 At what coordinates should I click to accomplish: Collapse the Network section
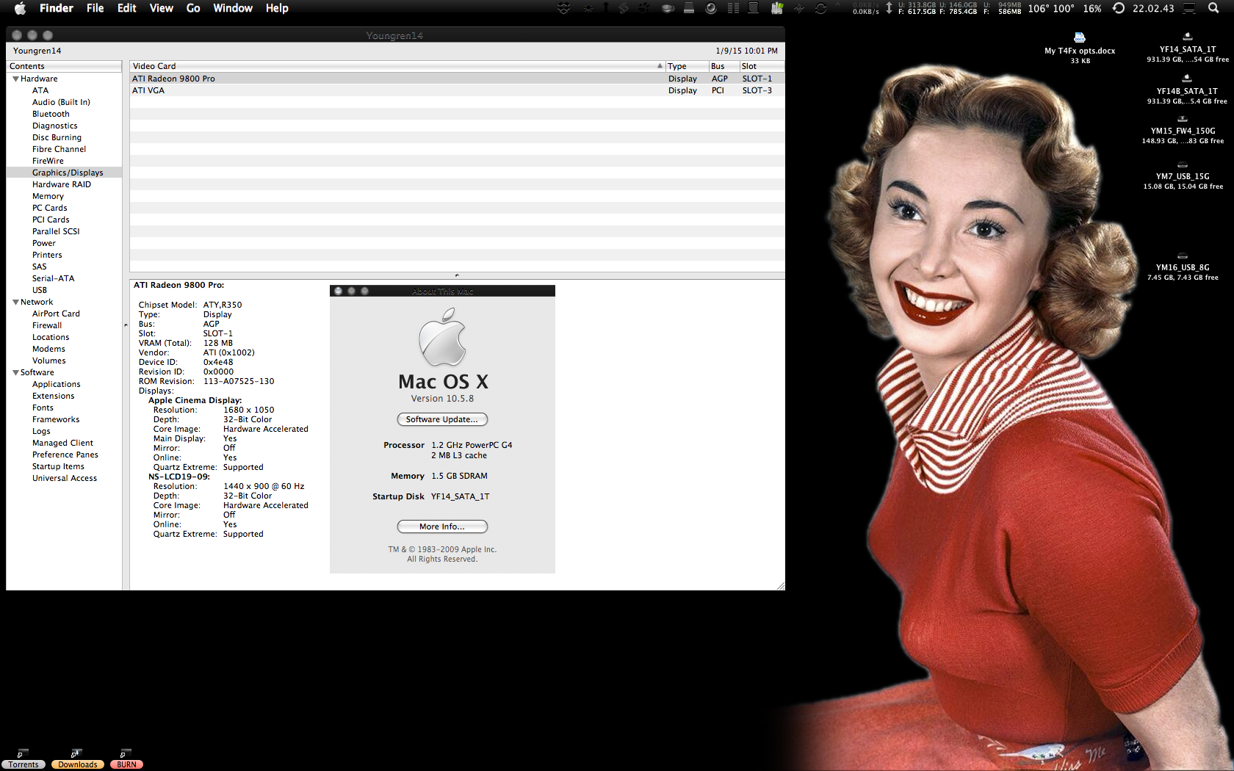tap(15, 302)
